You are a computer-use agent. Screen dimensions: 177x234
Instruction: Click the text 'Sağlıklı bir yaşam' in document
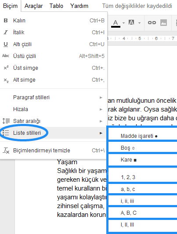click(82, 171)
